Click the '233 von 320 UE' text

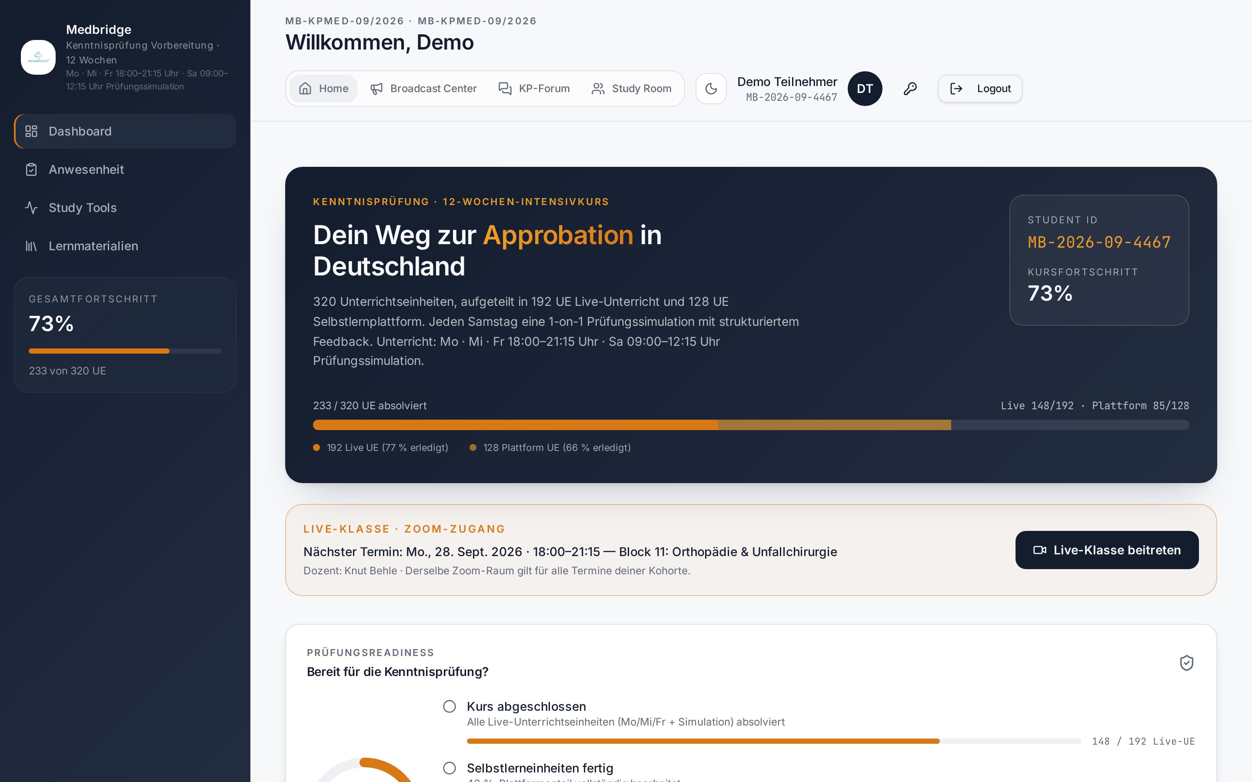[x=67, y=371]
